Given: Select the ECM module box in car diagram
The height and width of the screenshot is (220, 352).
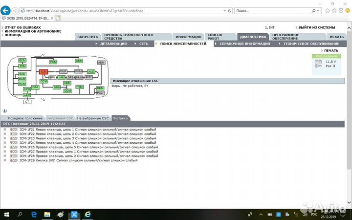Looking at the screenshot, I should coord(22,61).
